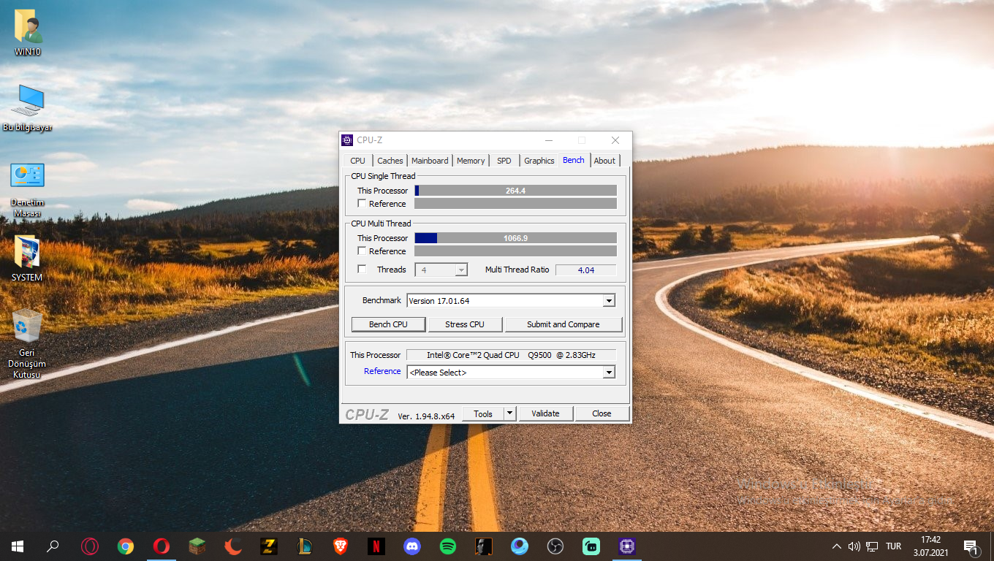Open the Spotify taskbar icon
Image resolution: width=994 pixels, height=561 pixels.
448,546
